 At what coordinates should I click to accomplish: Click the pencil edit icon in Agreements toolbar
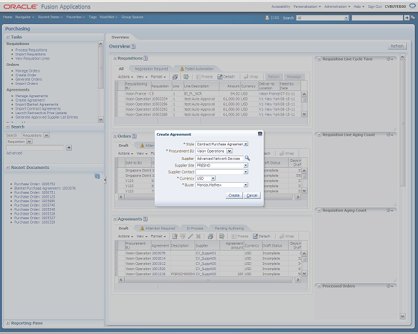click(x=191, y=236)
